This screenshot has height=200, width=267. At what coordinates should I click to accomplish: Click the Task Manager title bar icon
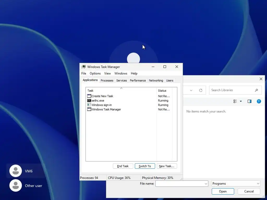(84, 67)
